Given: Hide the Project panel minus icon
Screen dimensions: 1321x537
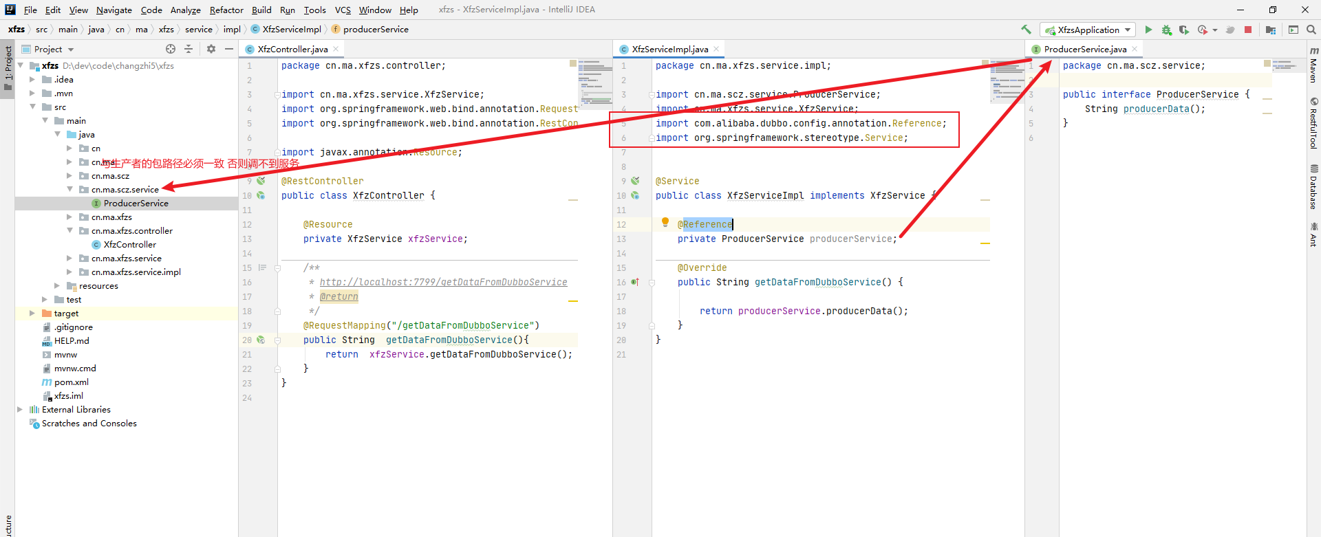Looking at the screenshot, I should pyautogui.click(x=229, y=49).
